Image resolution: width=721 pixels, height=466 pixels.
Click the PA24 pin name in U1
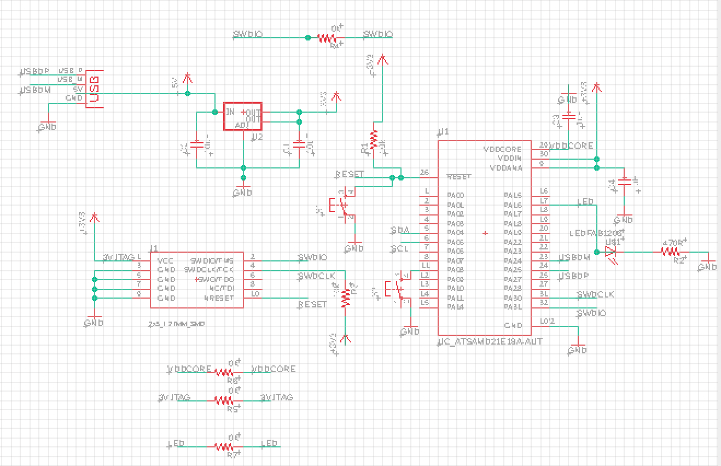513,261
